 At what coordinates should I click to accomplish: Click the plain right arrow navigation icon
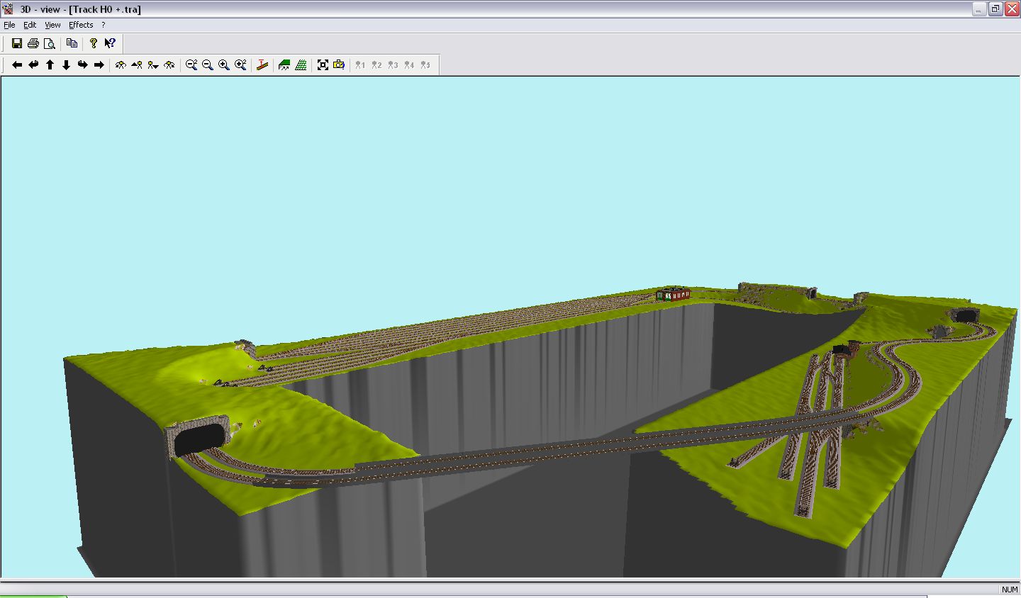point(99,65)
